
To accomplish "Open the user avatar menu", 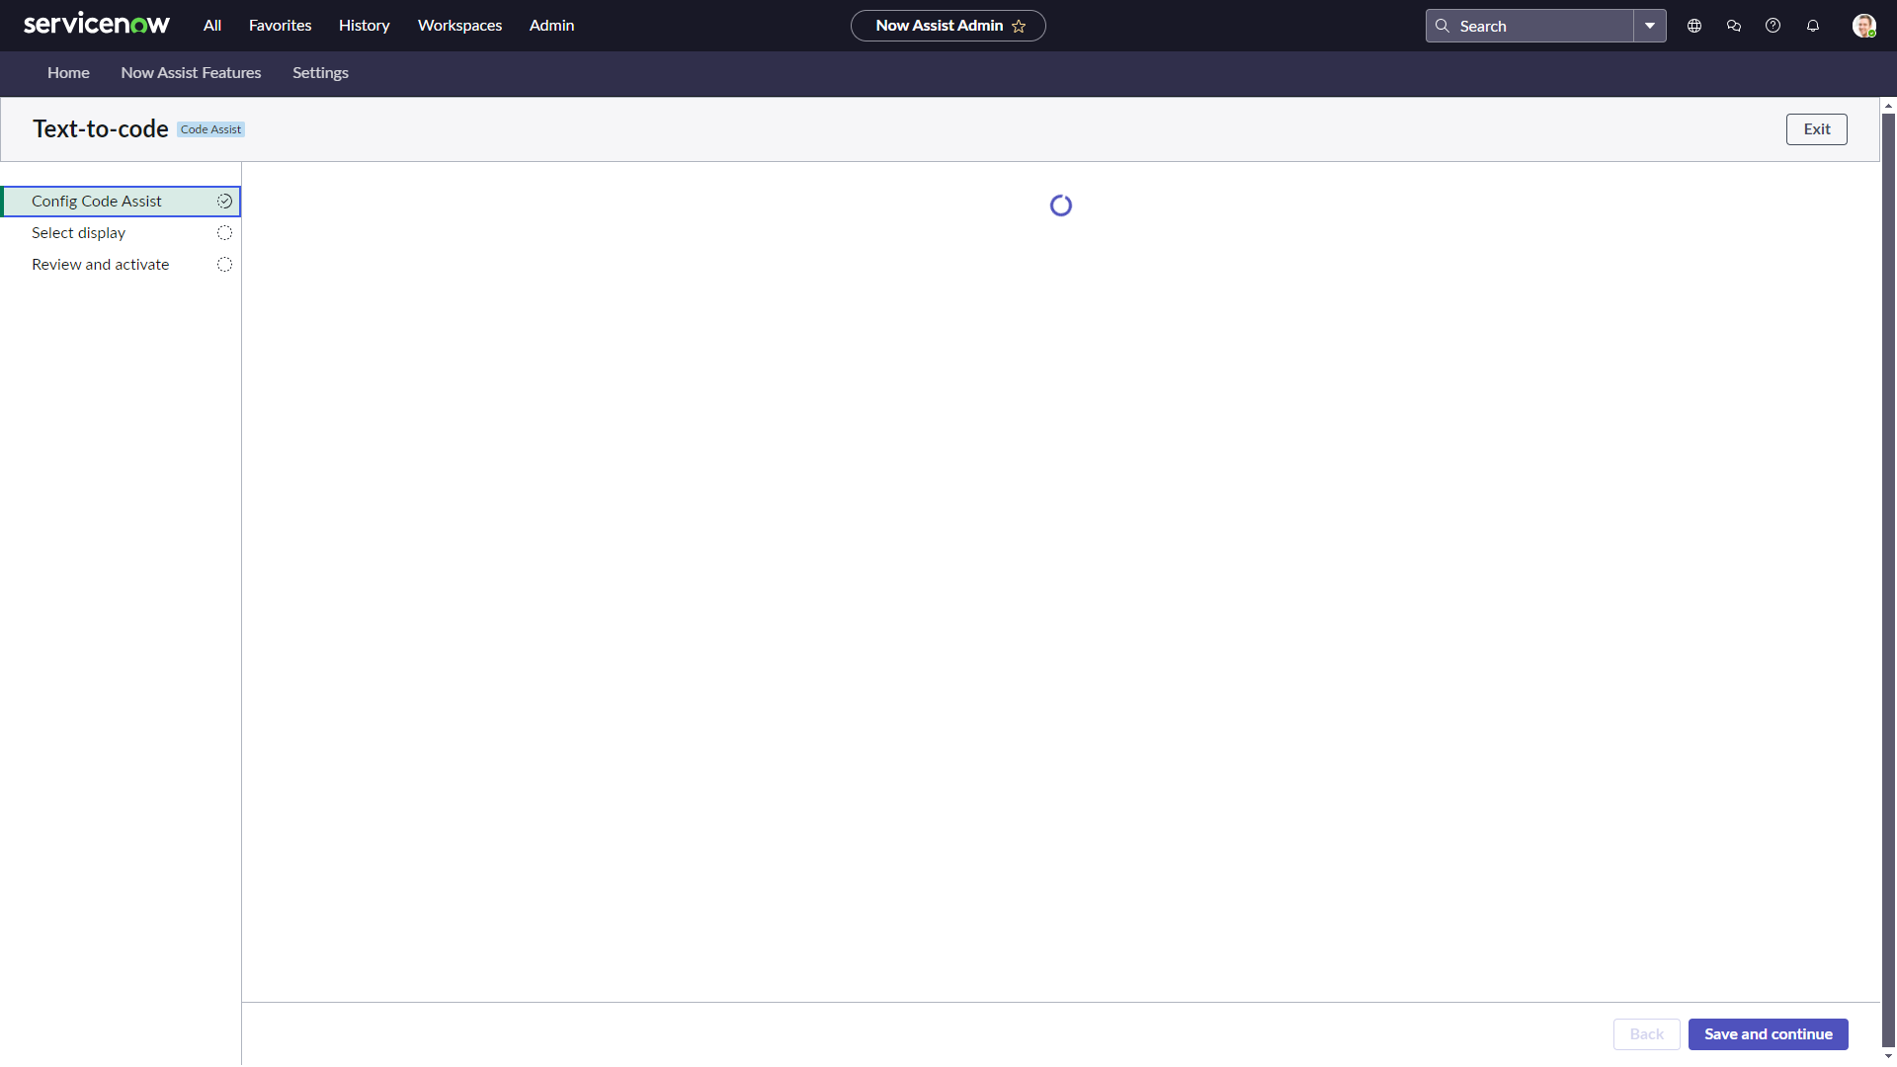I will pos(1865,26).
